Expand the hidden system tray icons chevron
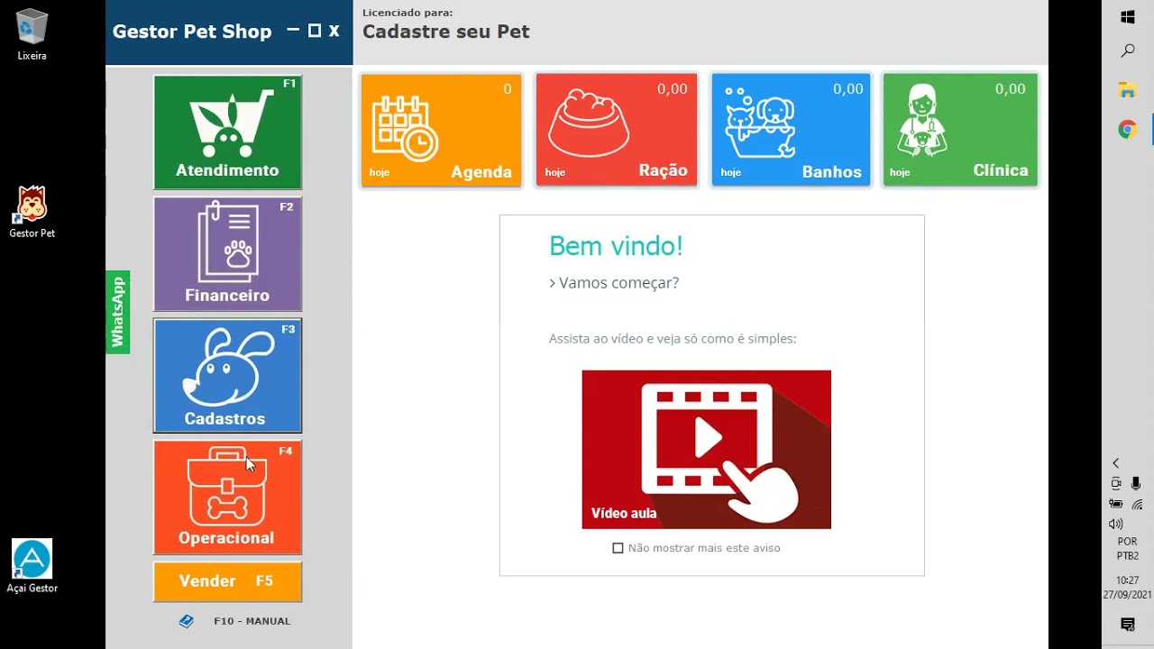The height and width of the screenshot is (649, 1154). (1116, 463)
